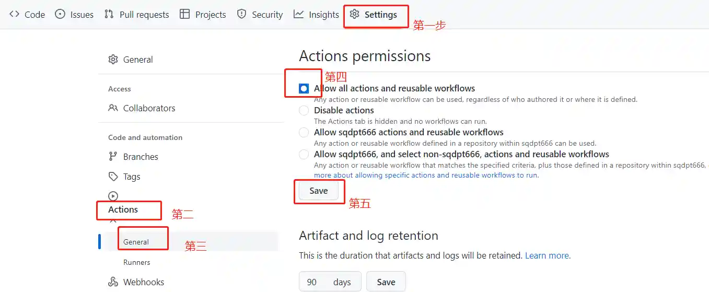Click the Issues circle icon
This screenshot has height=292, width=709.
pyautogui.click(x=60, y=14)
